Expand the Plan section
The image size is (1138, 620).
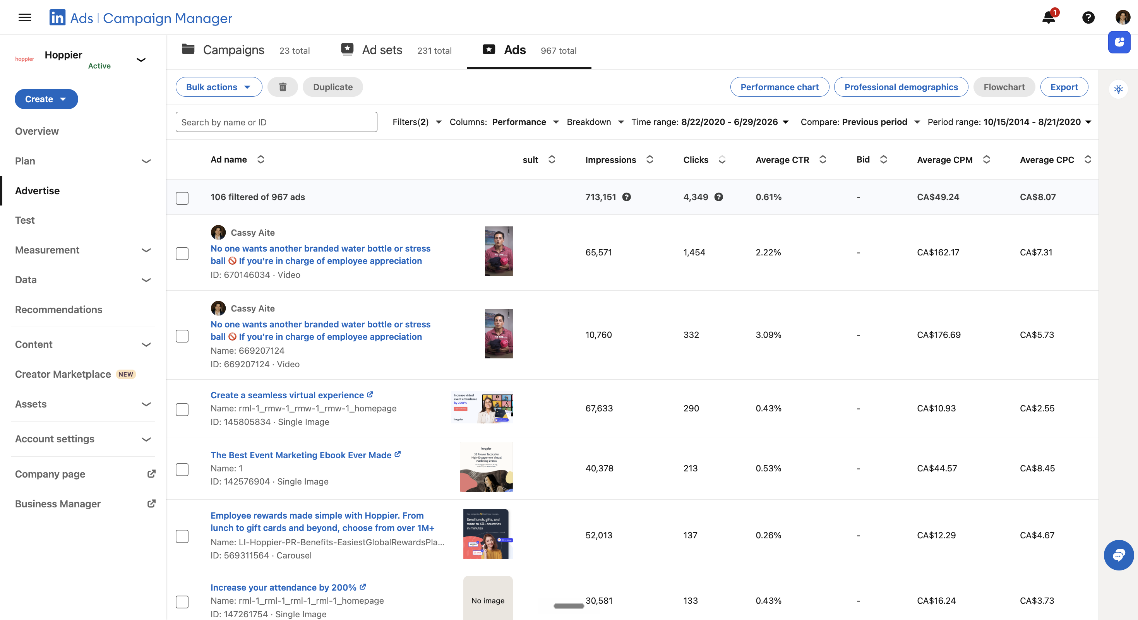click(146, 161)
